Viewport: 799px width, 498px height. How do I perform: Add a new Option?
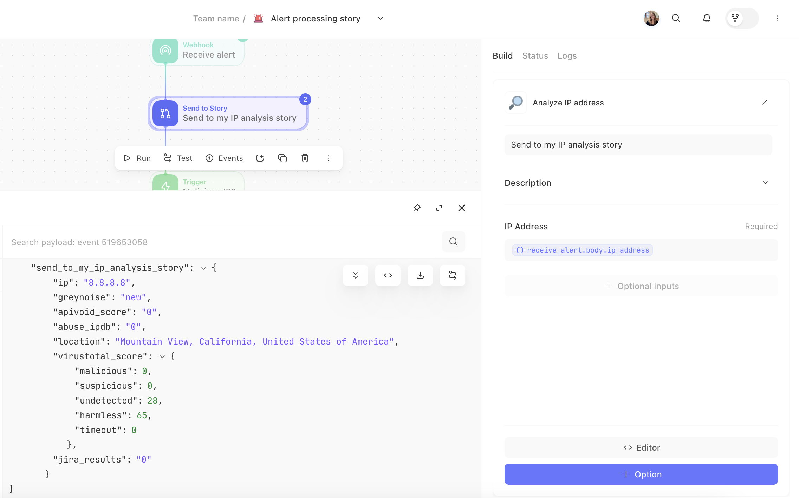point(641,474)
